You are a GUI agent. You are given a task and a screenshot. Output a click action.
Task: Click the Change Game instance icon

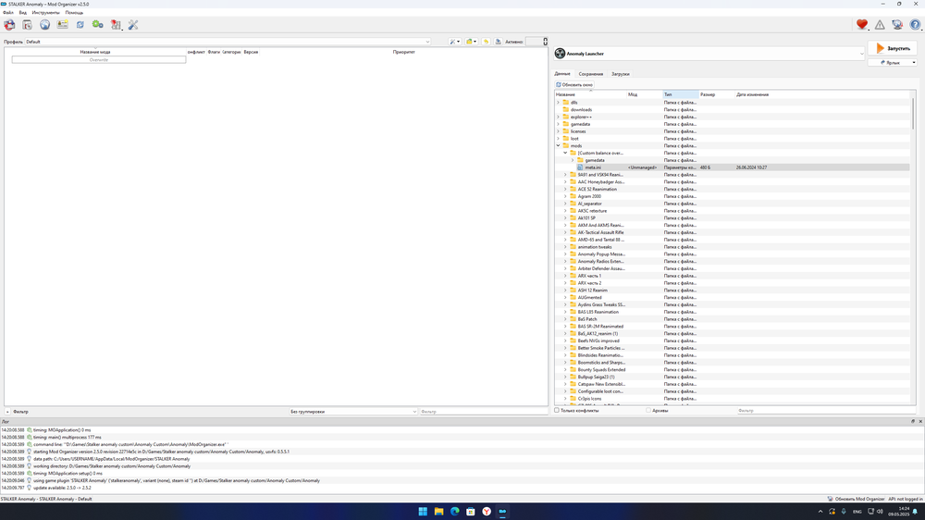coord(9,25)
